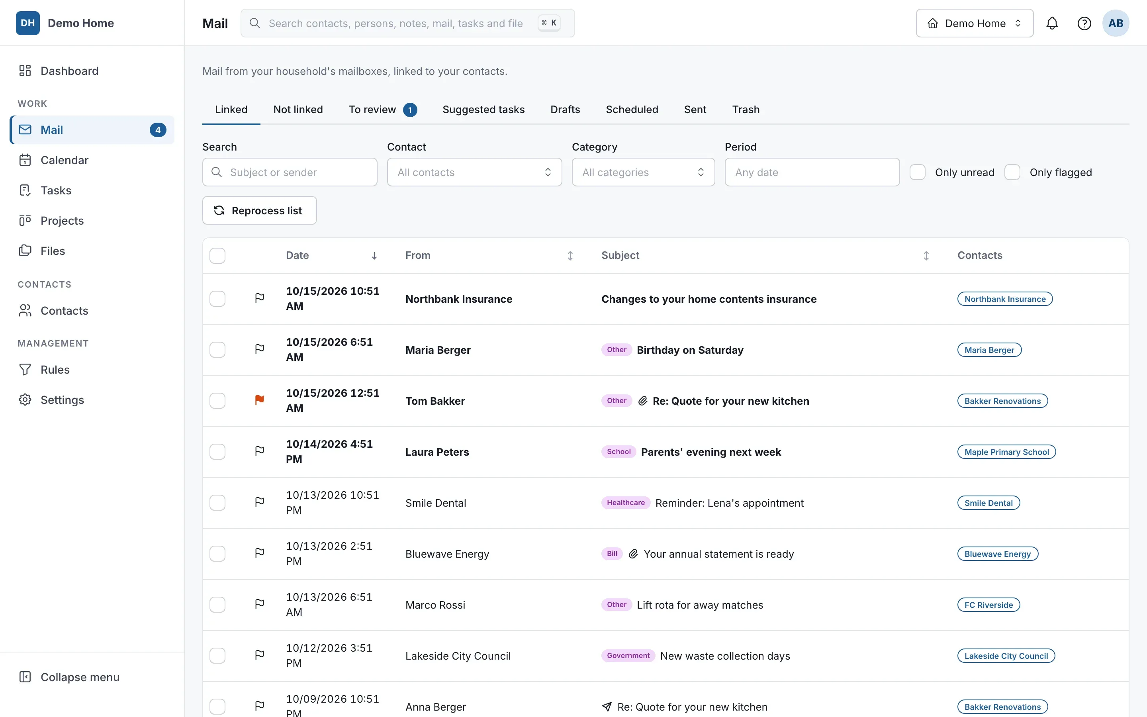Sort by Date column arrow
The image size is (1147, 717).
(374, 256)
